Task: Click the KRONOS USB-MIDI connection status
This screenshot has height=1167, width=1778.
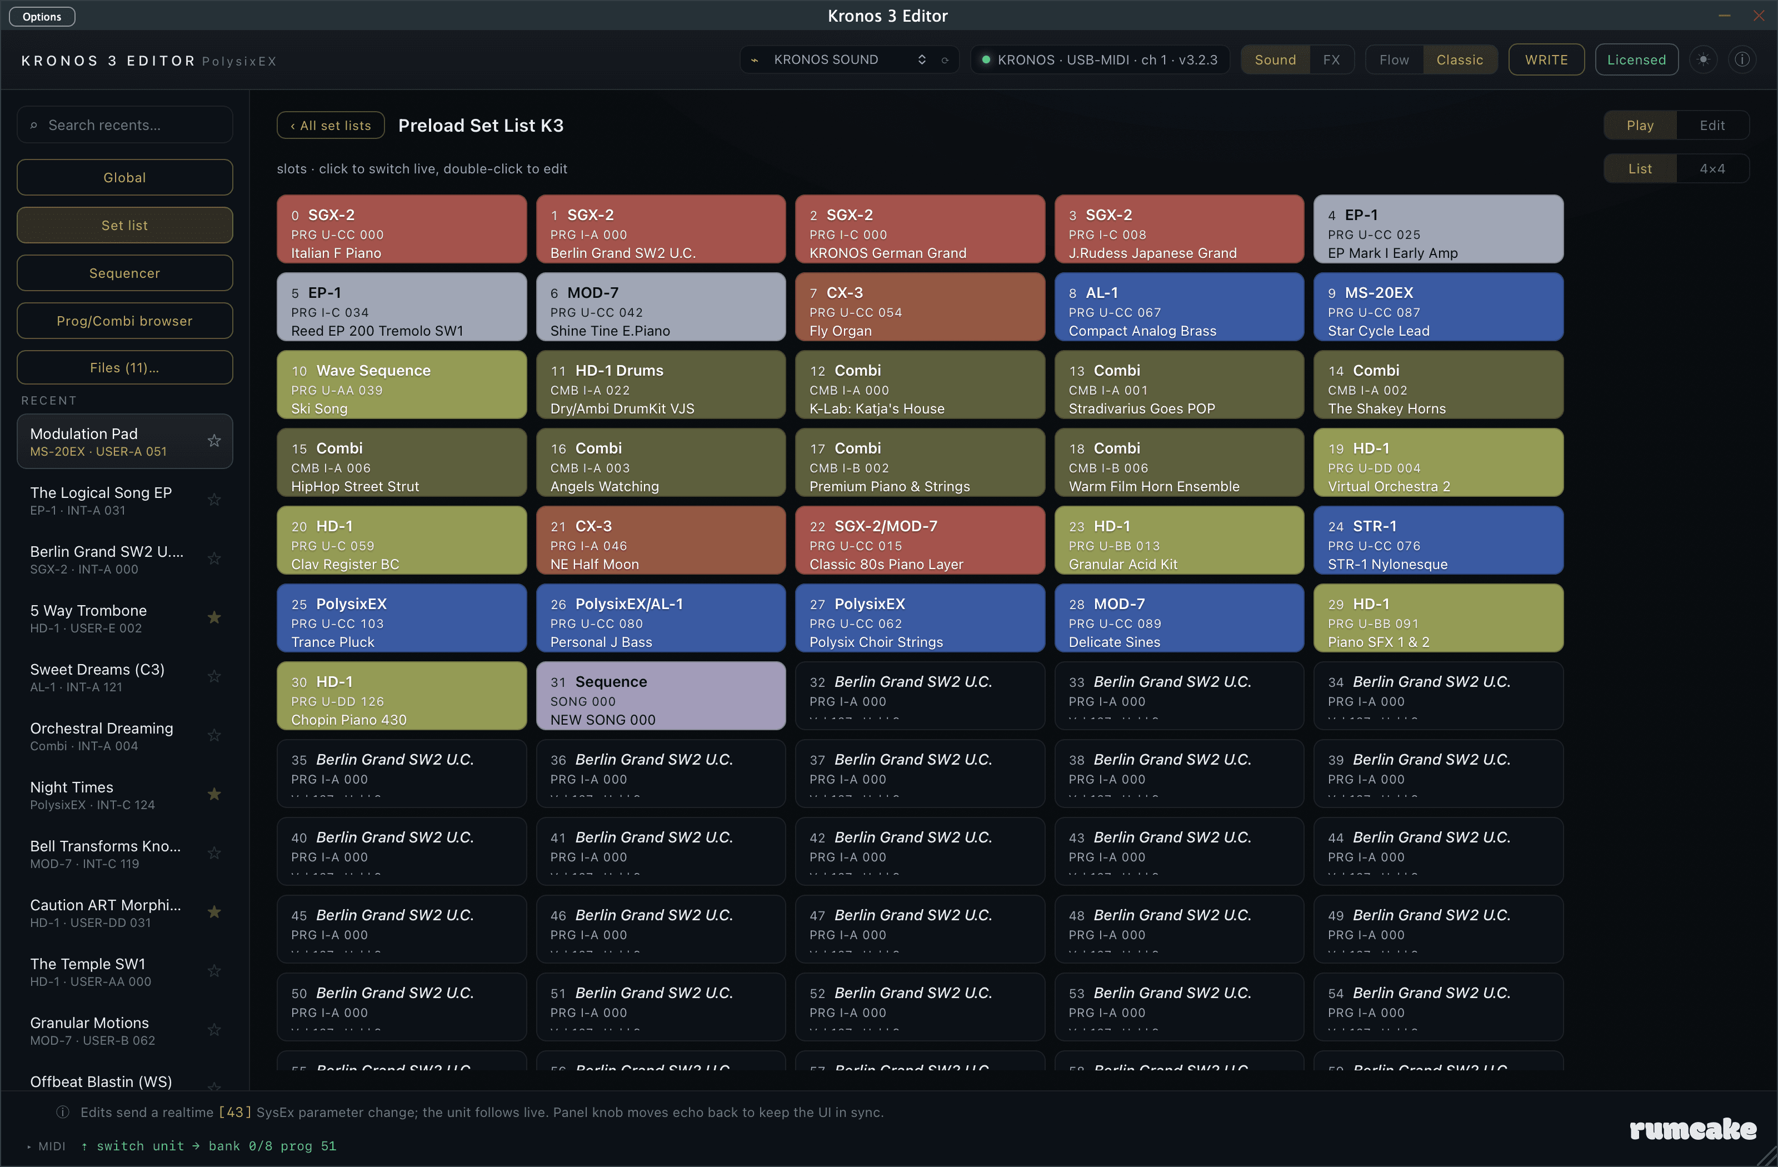Action: [x=1100, y=60]
